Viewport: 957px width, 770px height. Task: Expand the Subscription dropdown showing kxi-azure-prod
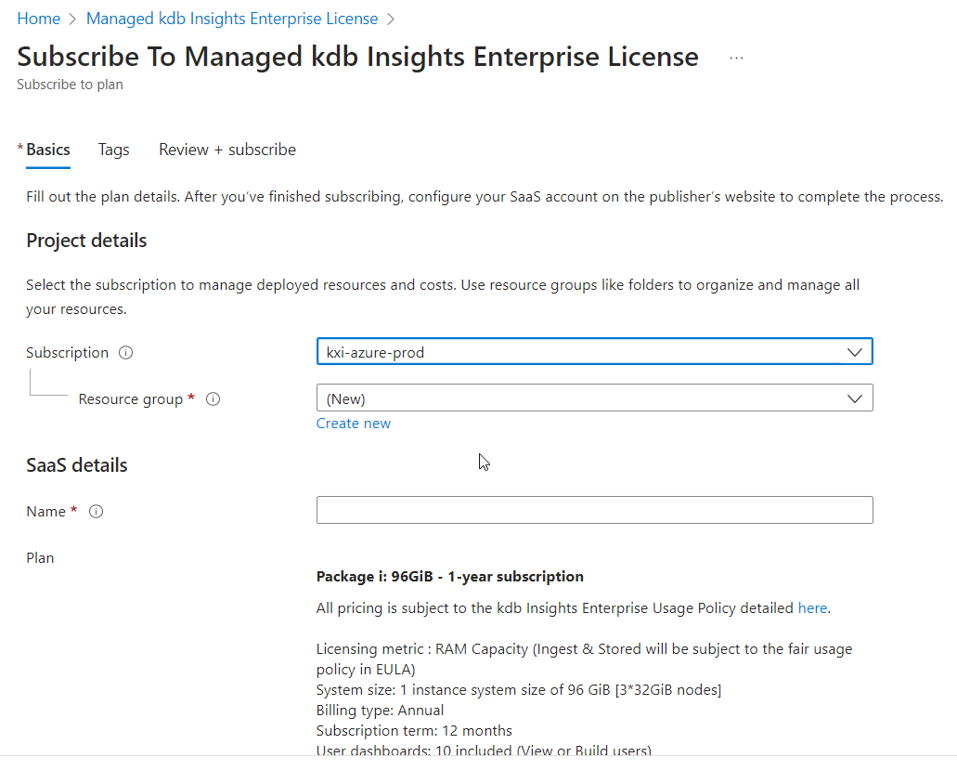pyautogui.click(x=594, y=352)
